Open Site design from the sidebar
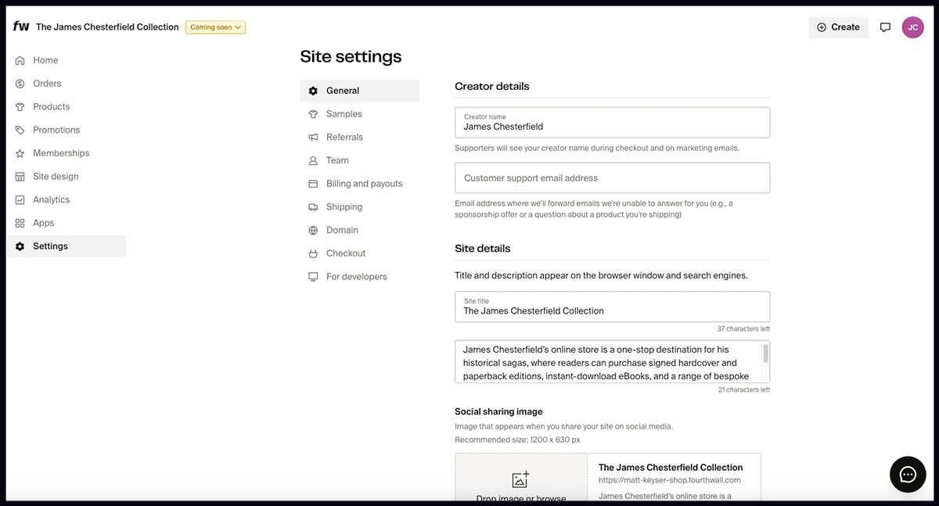Viewport: 939px width, 506px height. (x=56, y=177)
